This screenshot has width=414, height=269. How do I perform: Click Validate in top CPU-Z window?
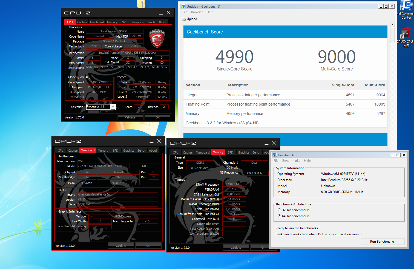point(130,117)
